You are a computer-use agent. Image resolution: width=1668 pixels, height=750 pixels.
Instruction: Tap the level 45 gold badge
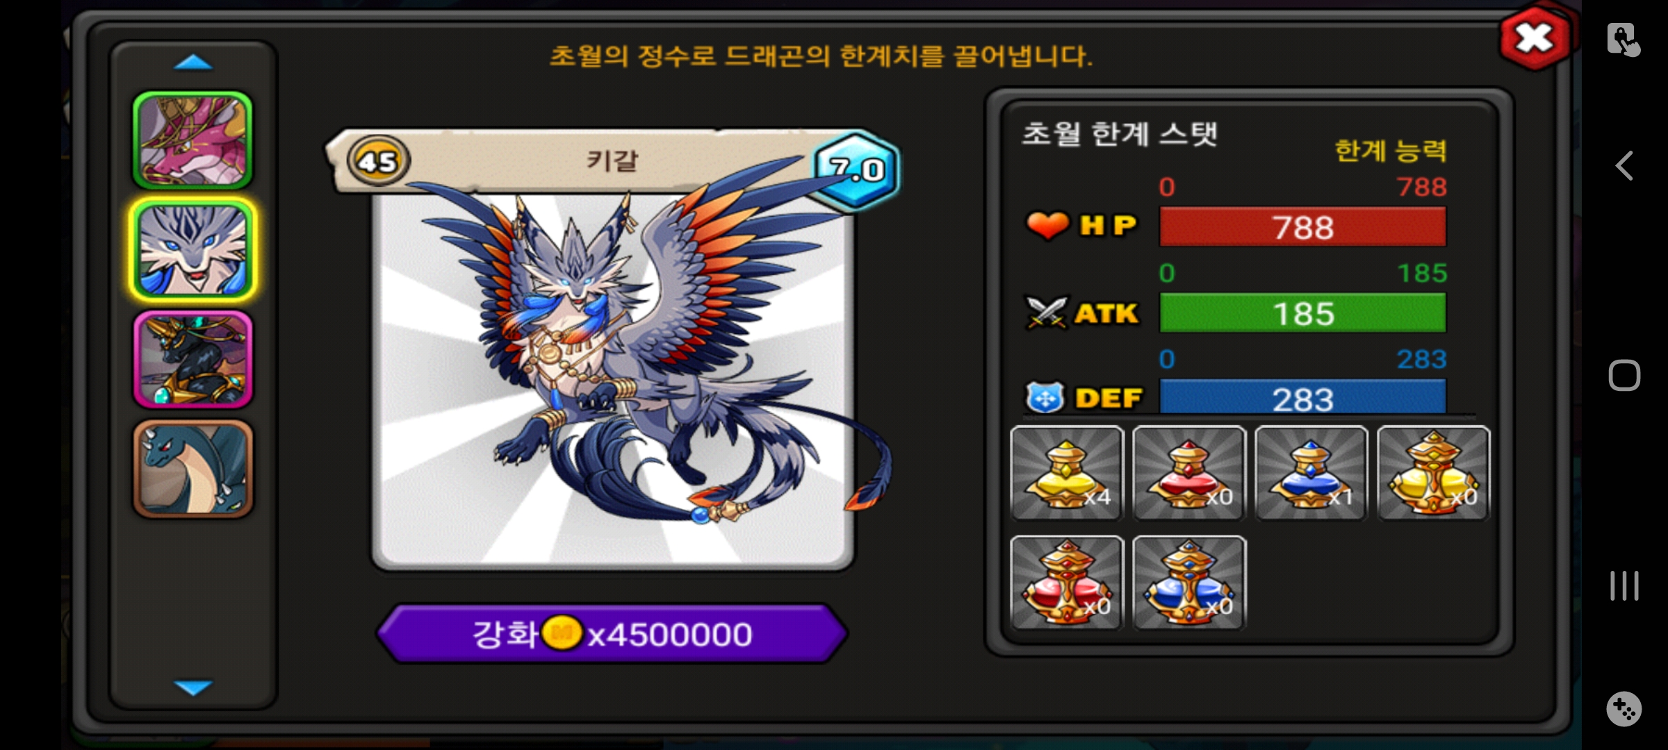point(378,161)
